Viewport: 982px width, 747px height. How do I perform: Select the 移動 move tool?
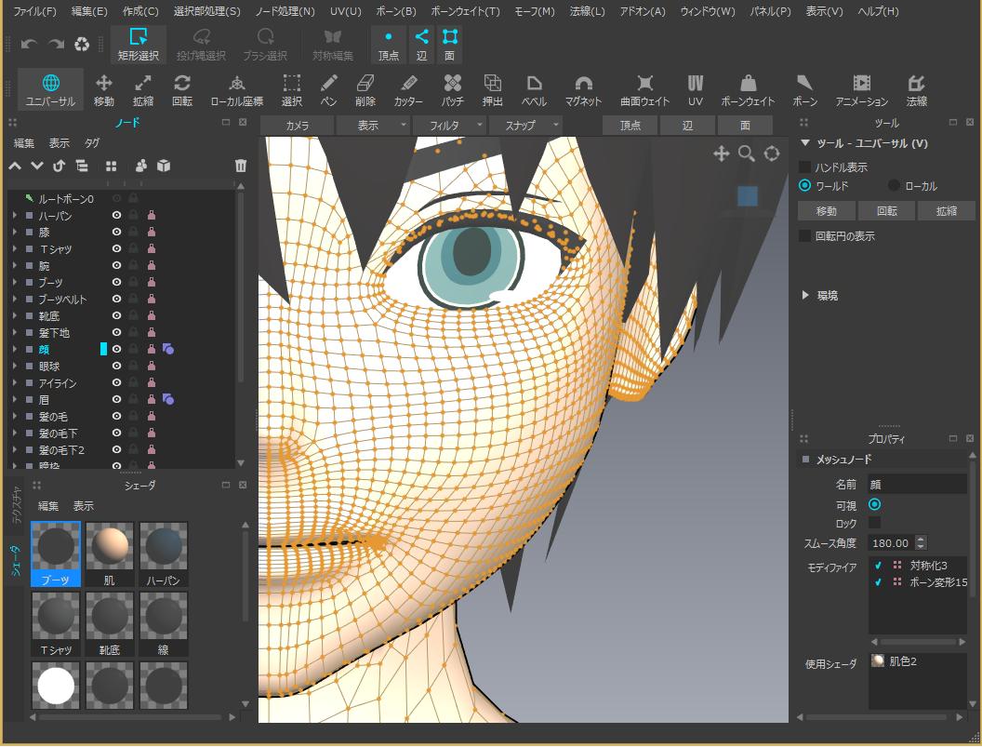click(x=104, y=89)
